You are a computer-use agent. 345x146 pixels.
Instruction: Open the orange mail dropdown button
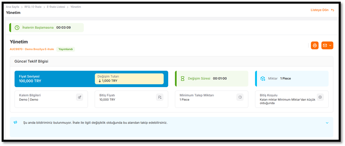coord(327,46)
